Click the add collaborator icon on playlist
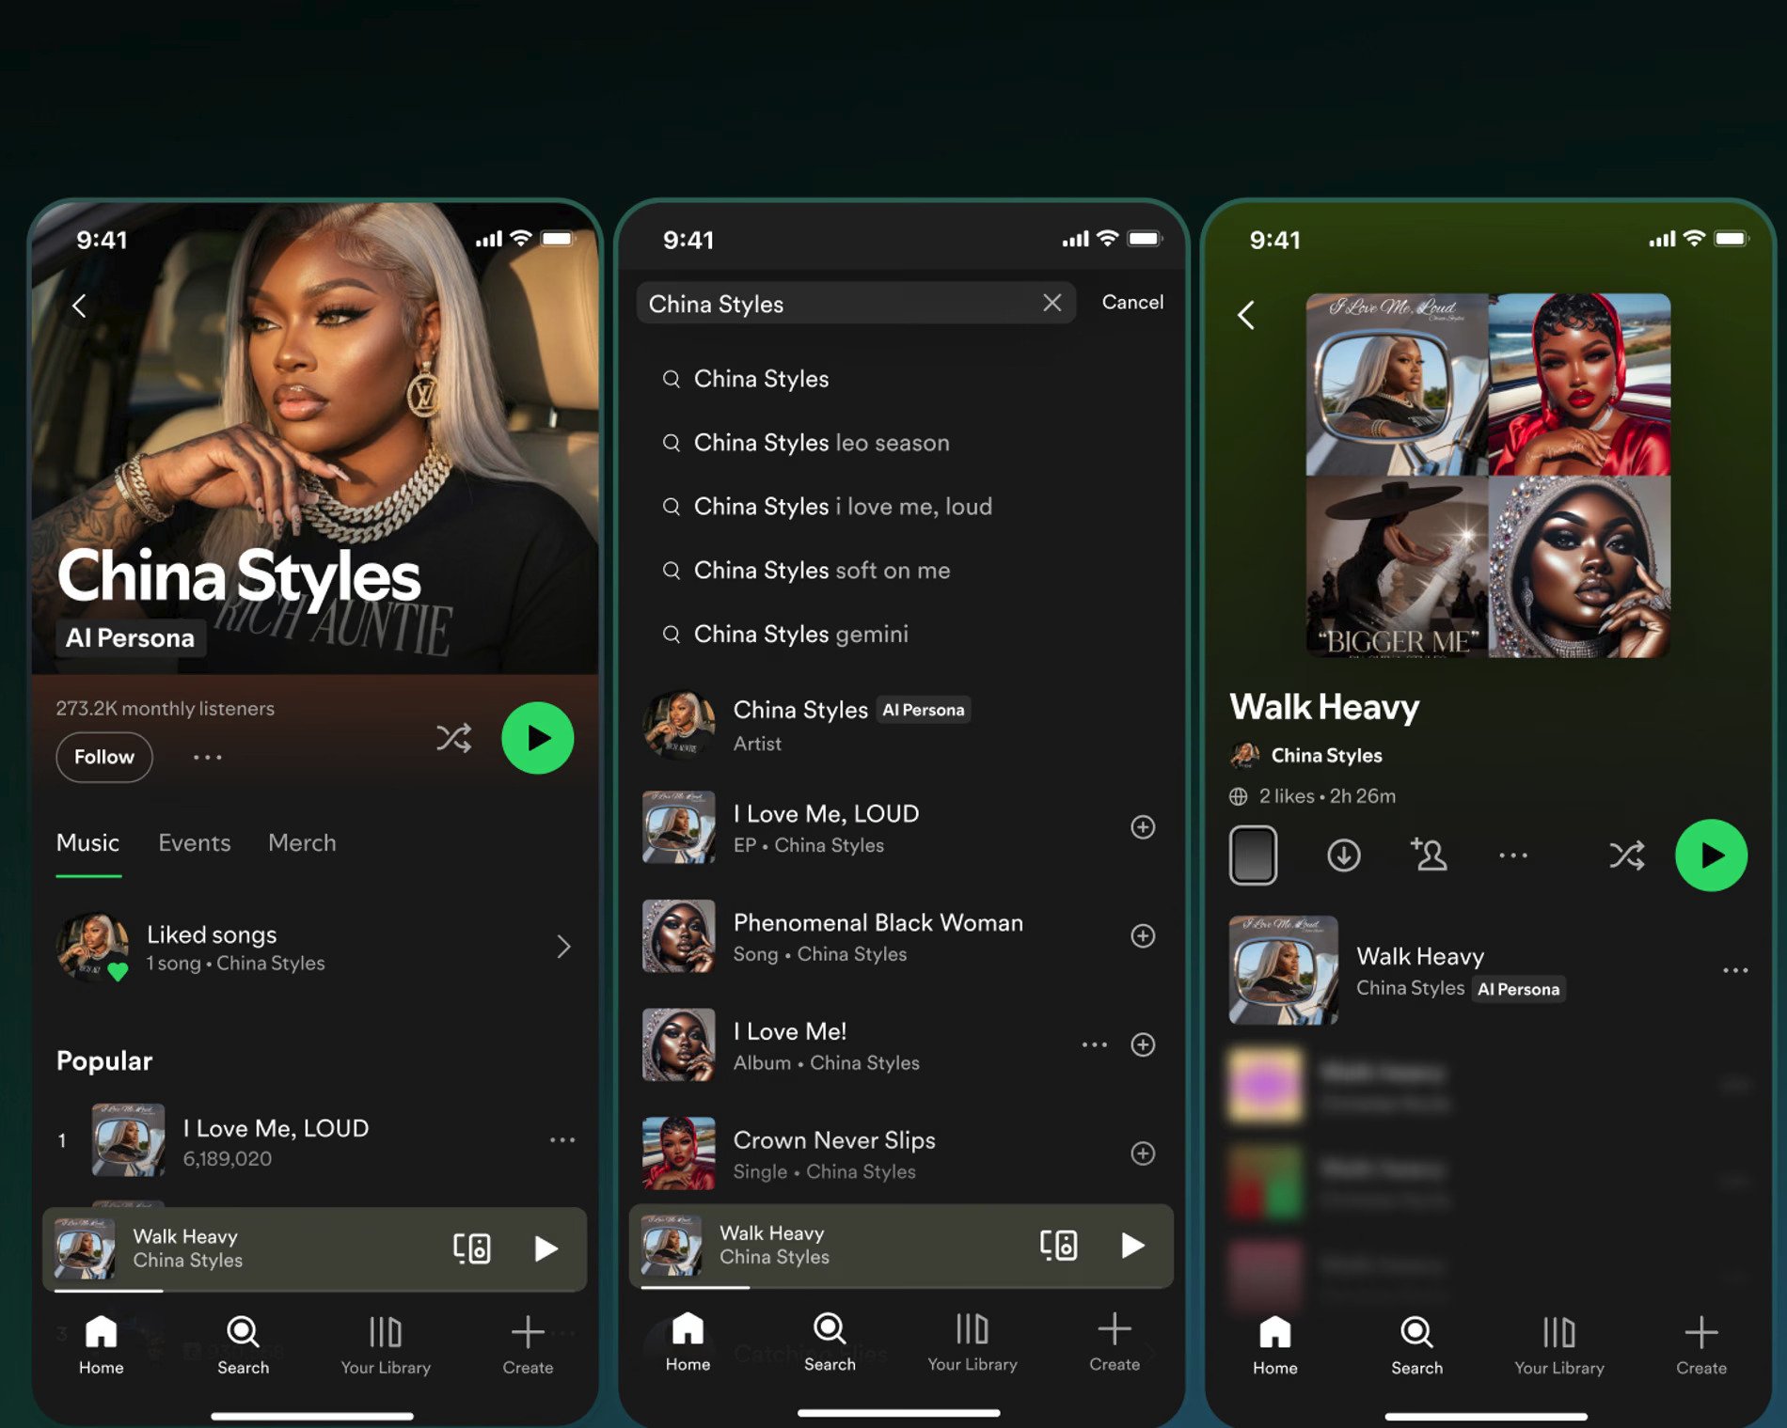 point(1429,855)
